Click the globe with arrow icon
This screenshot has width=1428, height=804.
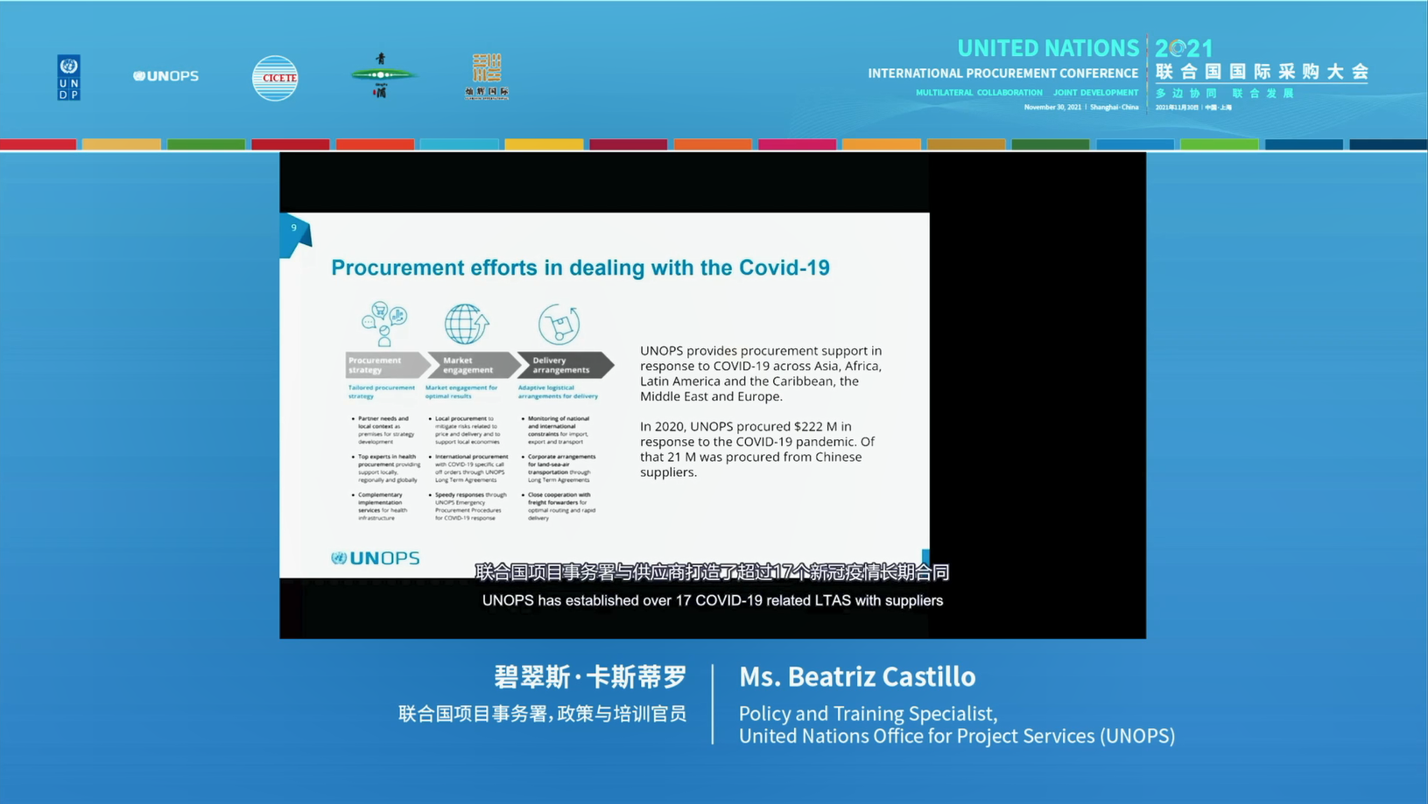pos(467,325)
